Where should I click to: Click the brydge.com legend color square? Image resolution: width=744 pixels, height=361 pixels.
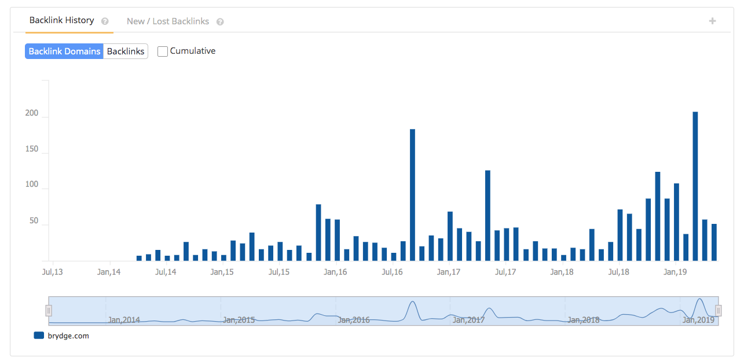pyautogui.click(x=39, y=335)
